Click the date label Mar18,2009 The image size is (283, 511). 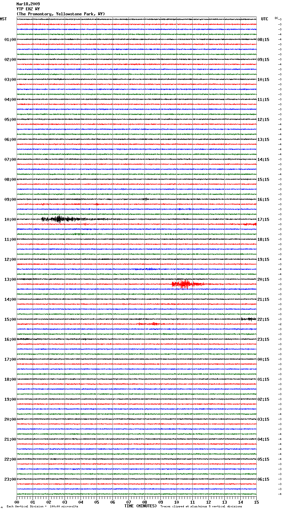pos(28,4)
